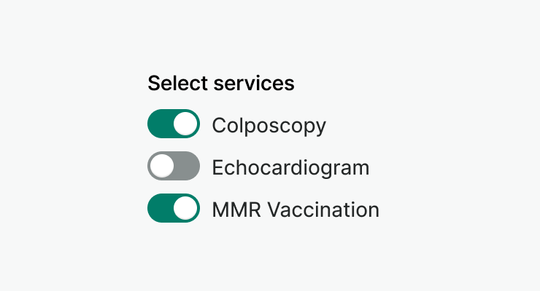The image size is (540, 291).
Task: Toggle the first service in the list
Action: pyautogui.click(x=174, y=124)
